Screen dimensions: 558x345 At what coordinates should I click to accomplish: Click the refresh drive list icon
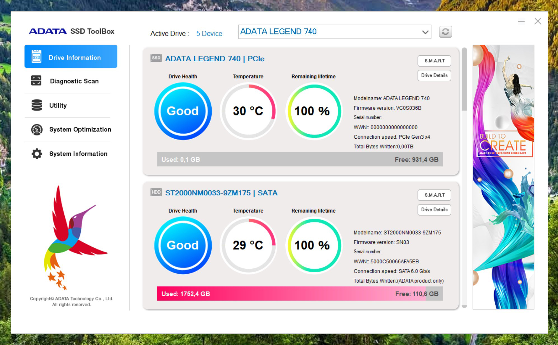coord(445,32)
